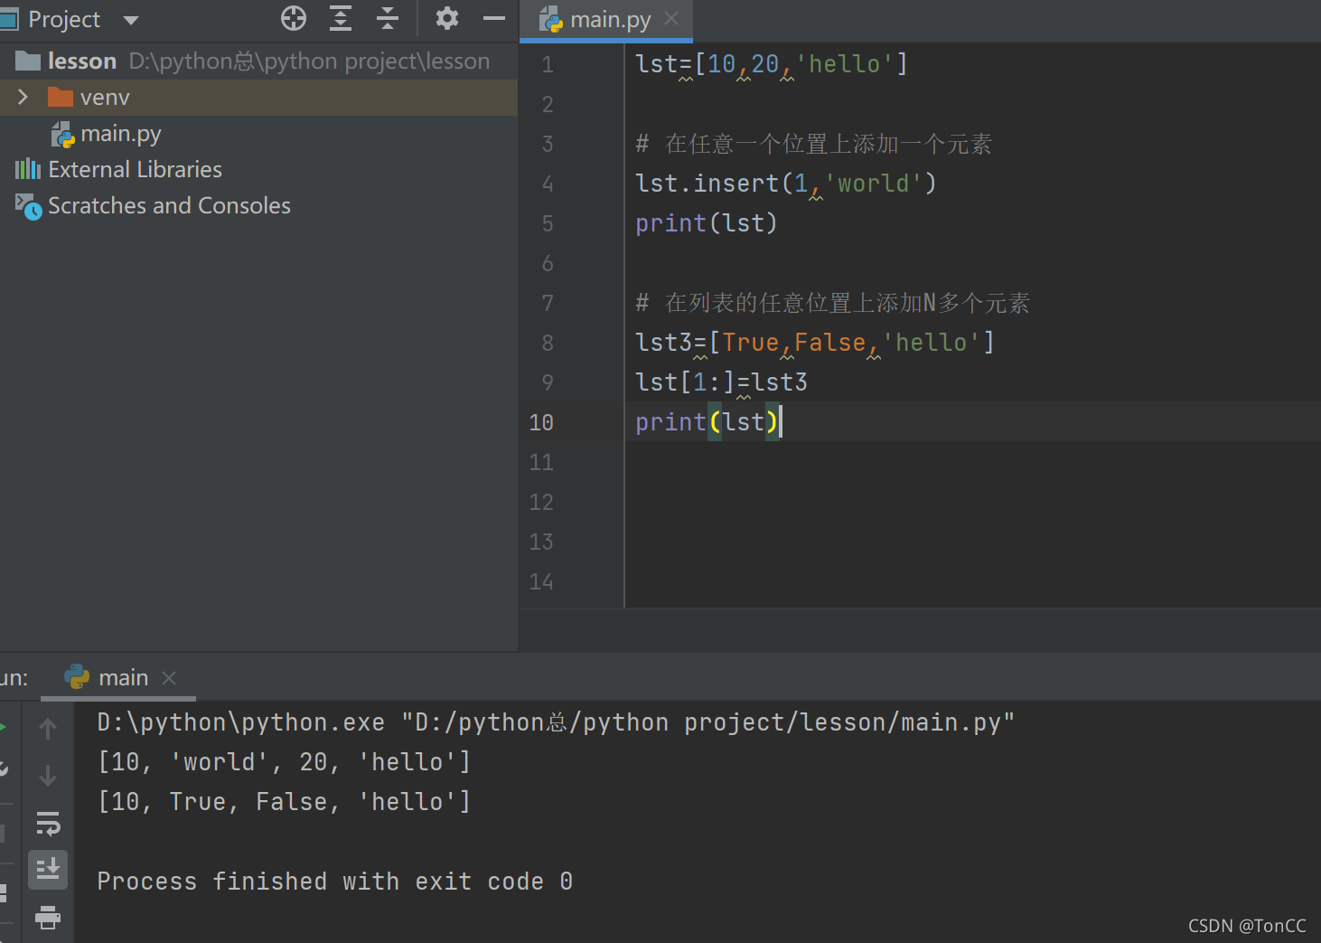Click the python.exe command line in console
This screenshot has width=1321, height=943.
(556, 722)
